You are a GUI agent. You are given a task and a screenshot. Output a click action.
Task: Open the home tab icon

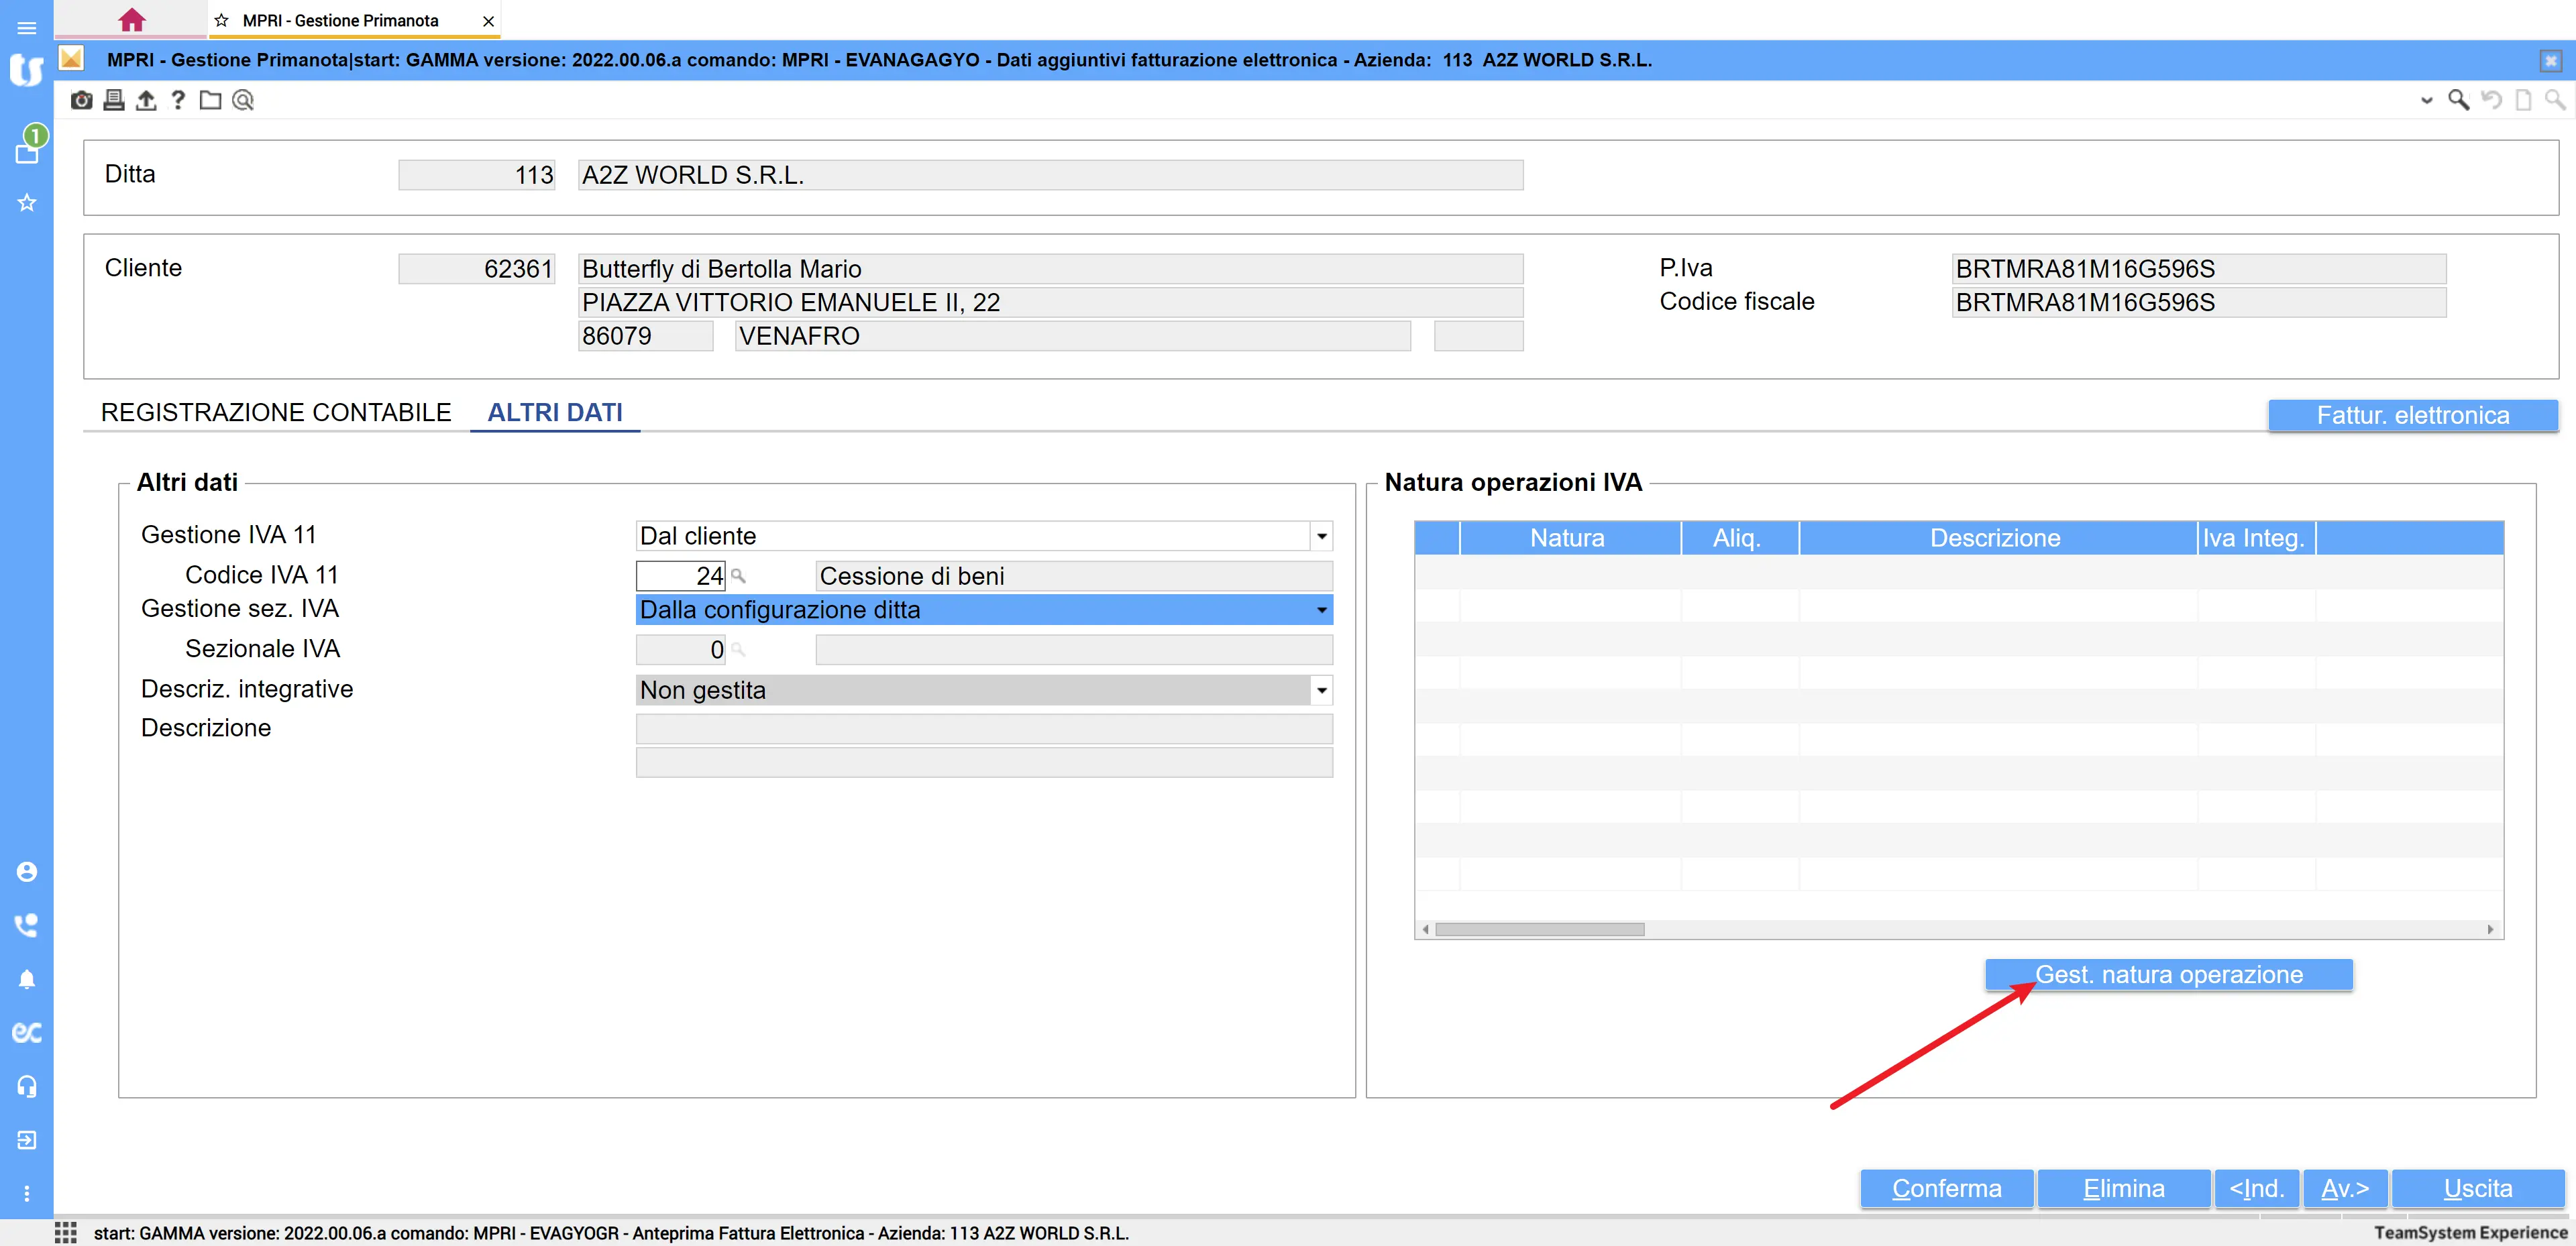pyautogui.click(x=131, y=20)
